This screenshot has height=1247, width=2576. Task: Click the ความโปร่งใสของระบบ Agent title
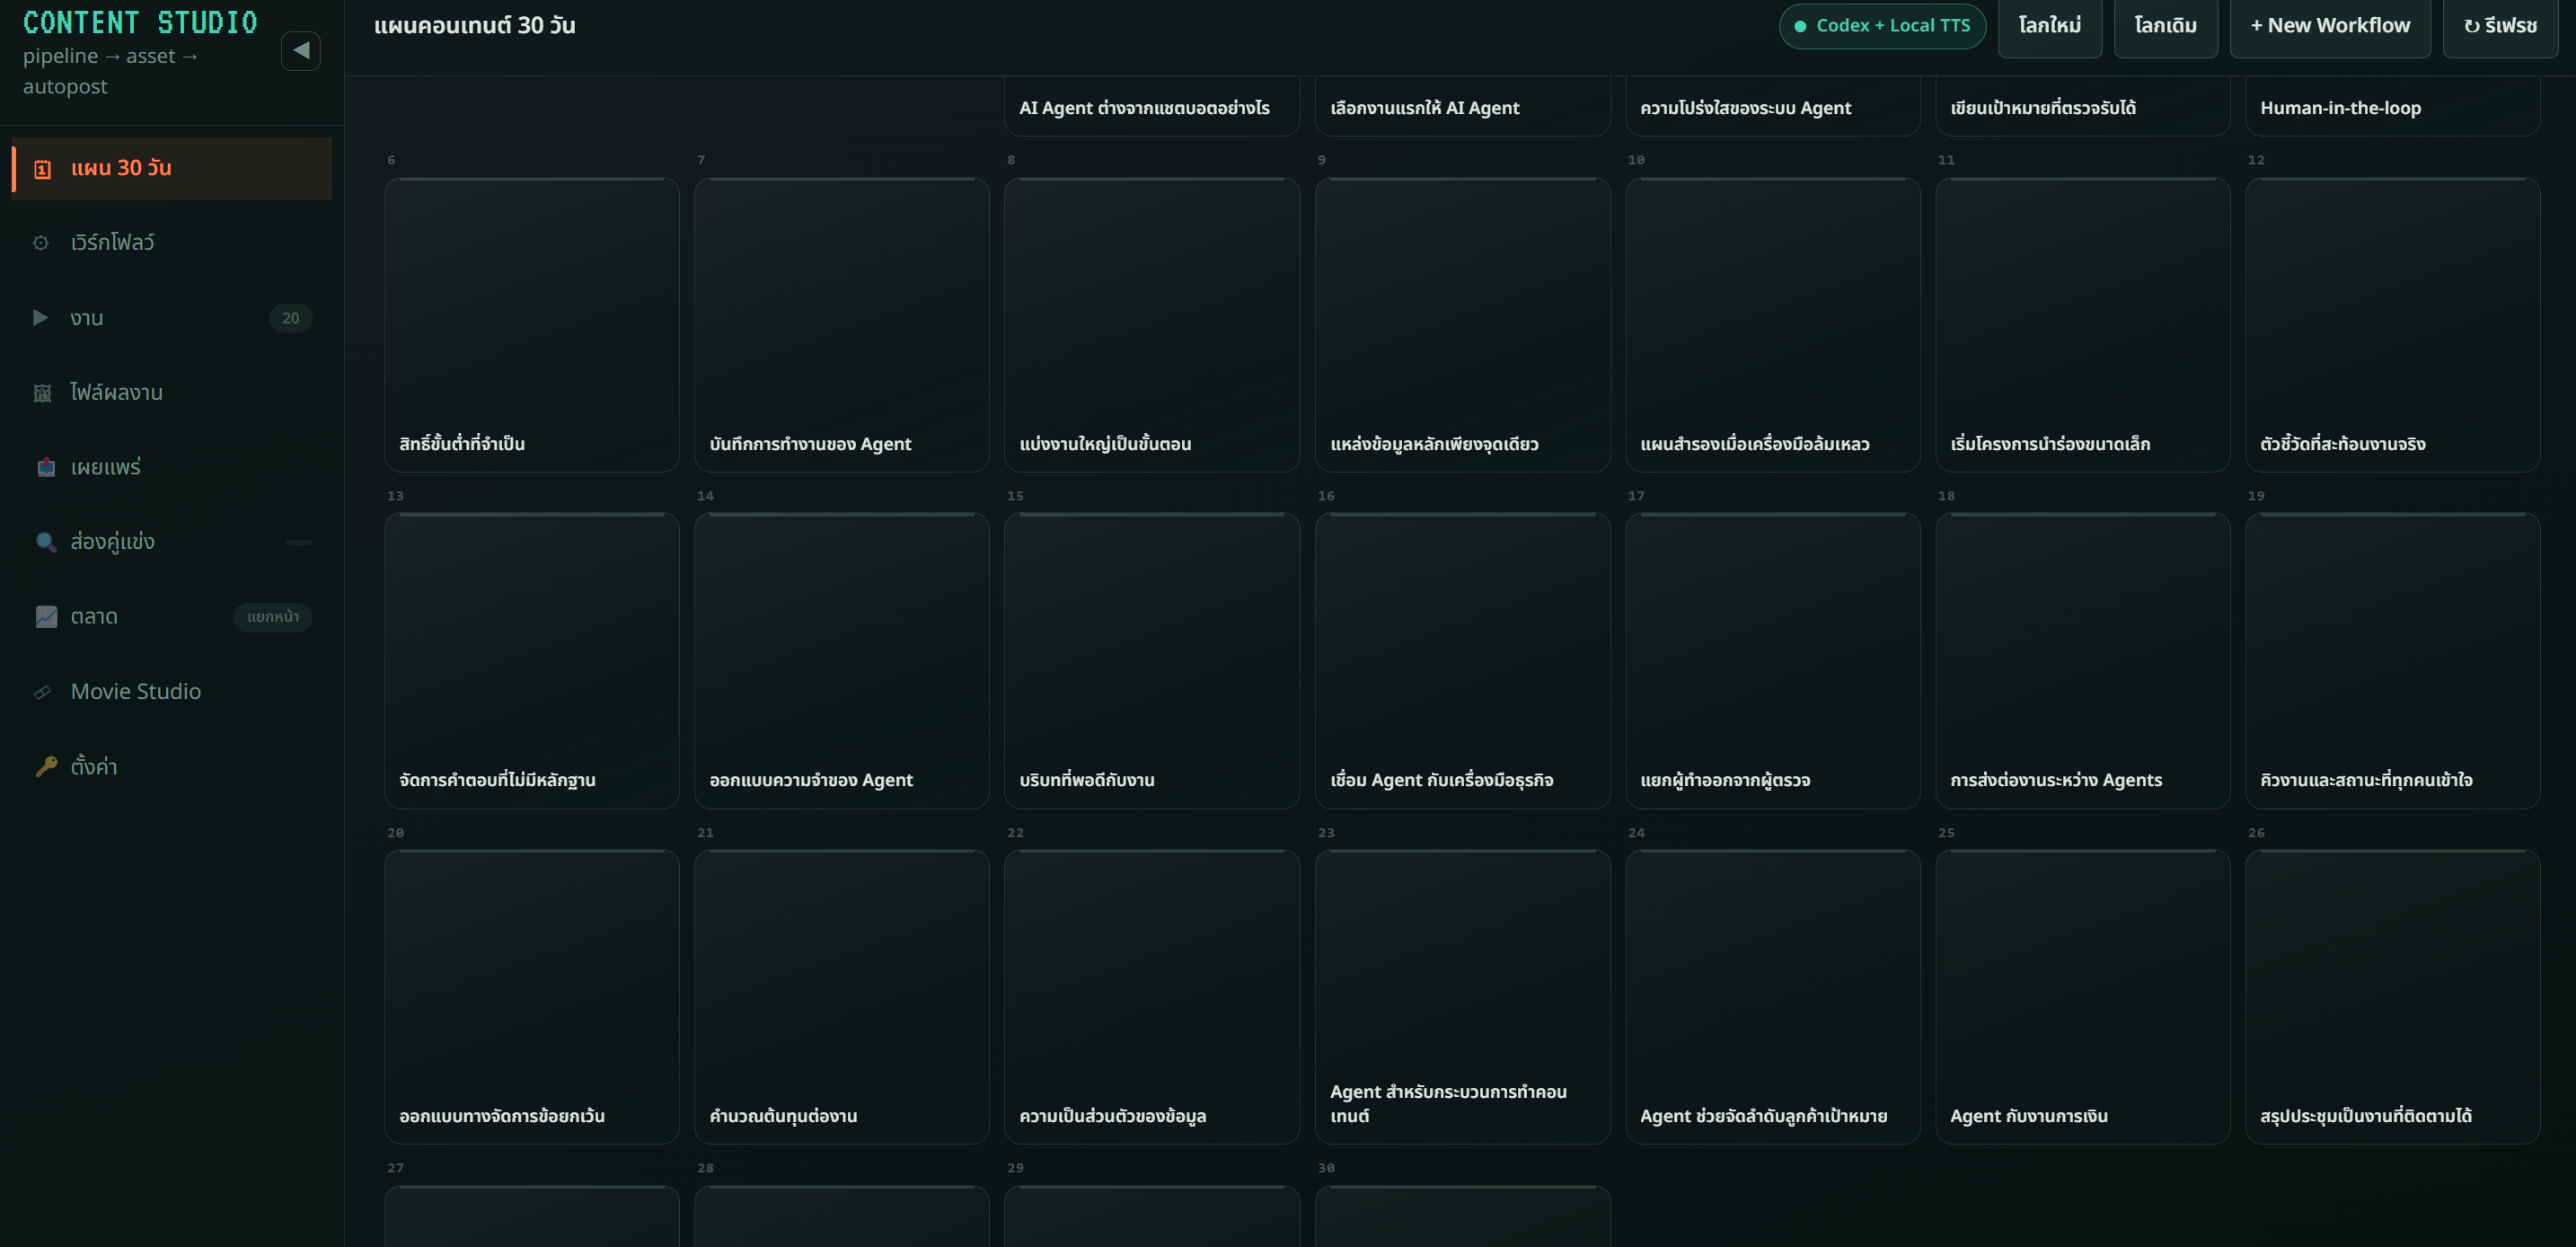[x=1745, y=108]
